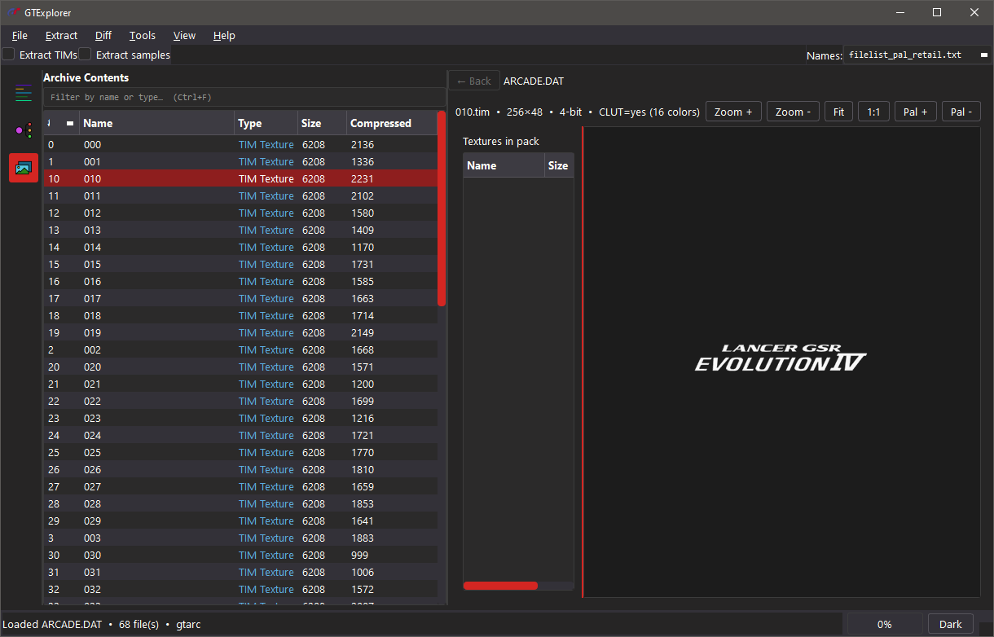
Task: Select the 013 file row
Action: pos(240,230)
